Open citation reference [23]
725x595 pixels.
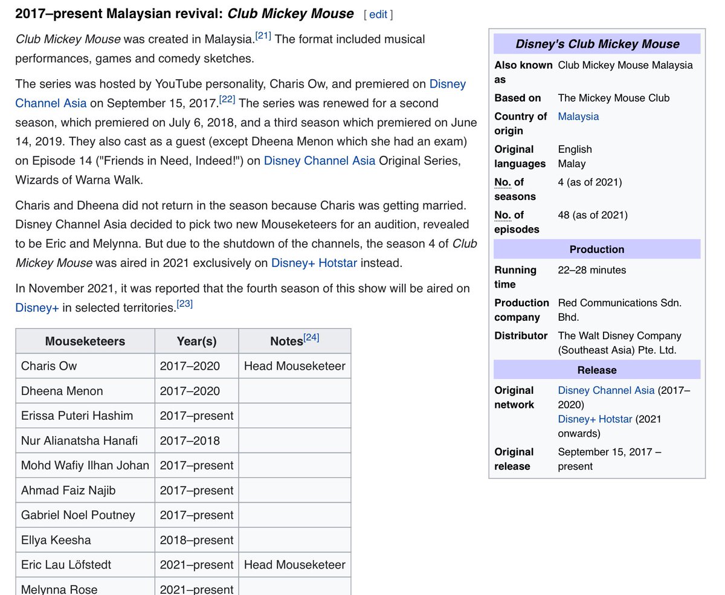click(184, 304)
